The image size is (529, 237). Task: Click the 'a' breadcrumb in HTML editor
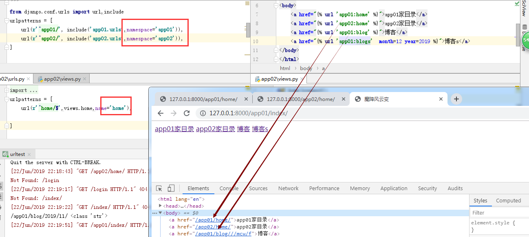coord(324,68)
